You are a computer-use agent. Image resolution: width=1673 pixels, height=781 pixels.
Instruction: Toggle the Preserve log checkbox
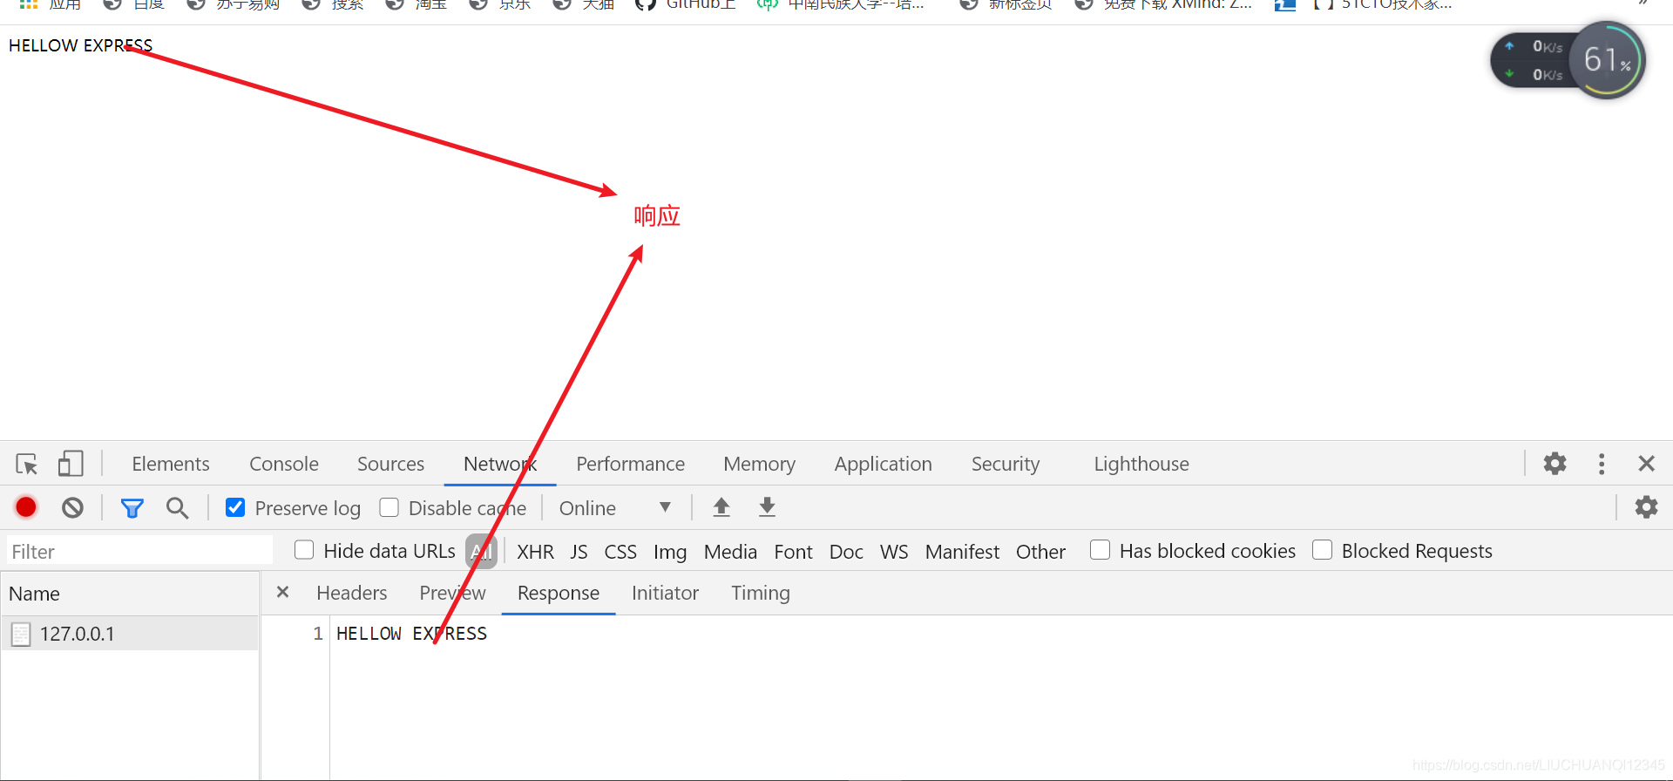click(x=235, y=507)
